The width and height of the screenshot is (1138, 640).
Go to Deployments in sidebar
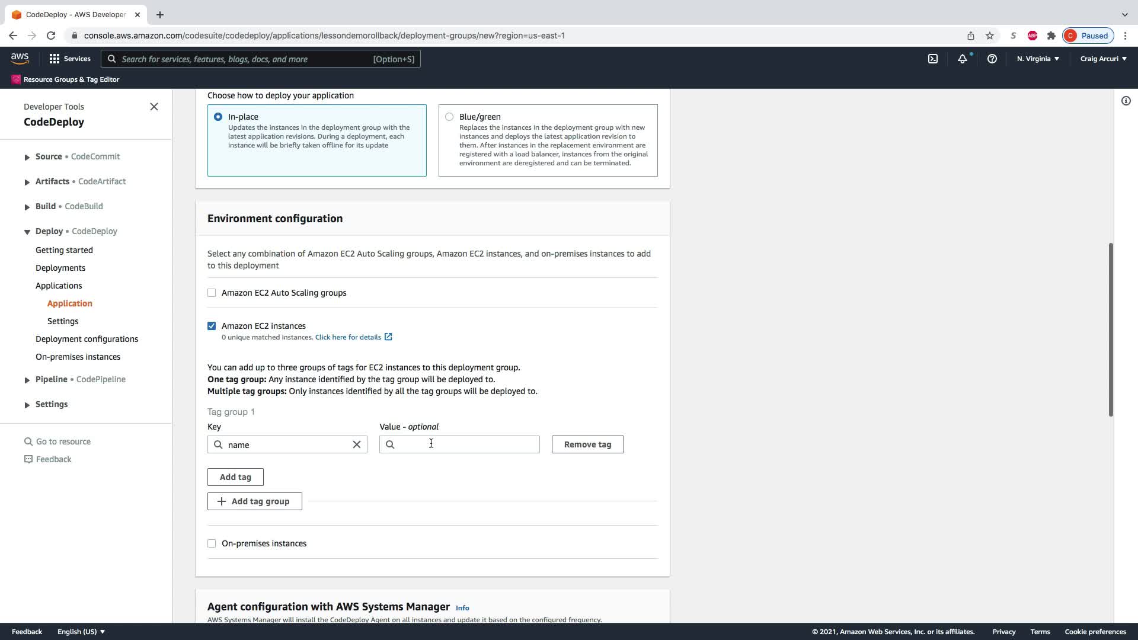pyautogui.click(x=60, y=268)
